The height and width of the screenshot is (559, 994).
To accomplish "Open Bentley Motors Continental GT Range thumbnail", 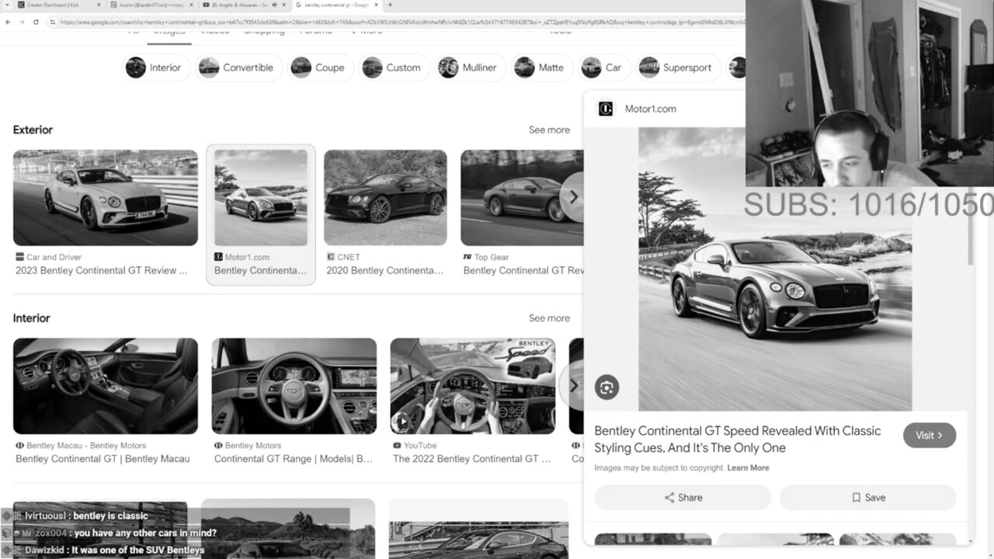I will [294, 386].
